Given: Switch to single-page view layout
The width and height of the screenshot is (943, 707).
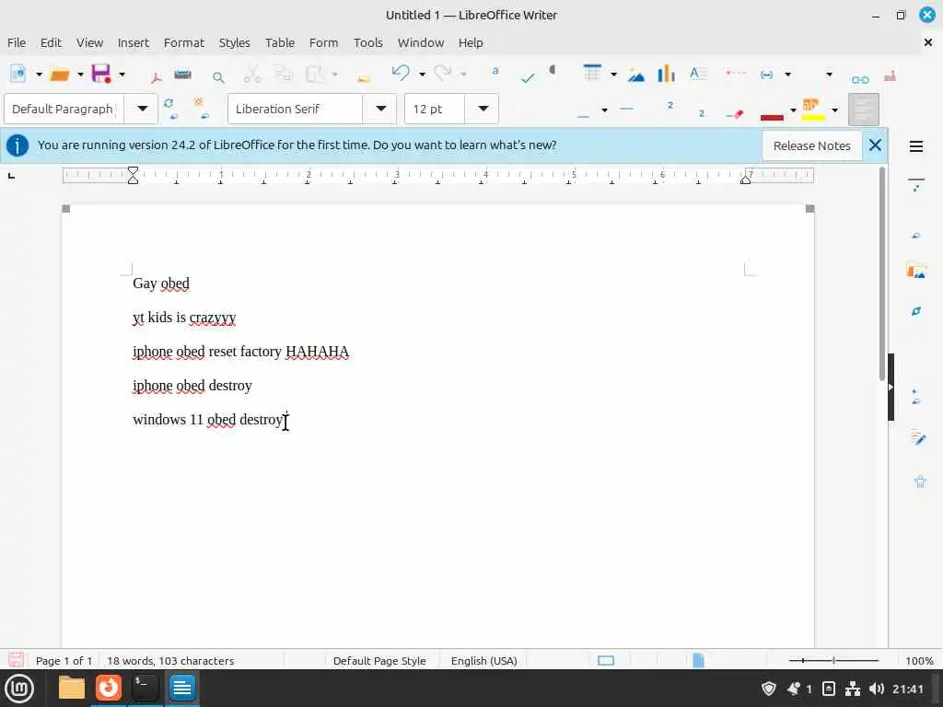Looking at the screenshot, I should [x=698, y=660].
